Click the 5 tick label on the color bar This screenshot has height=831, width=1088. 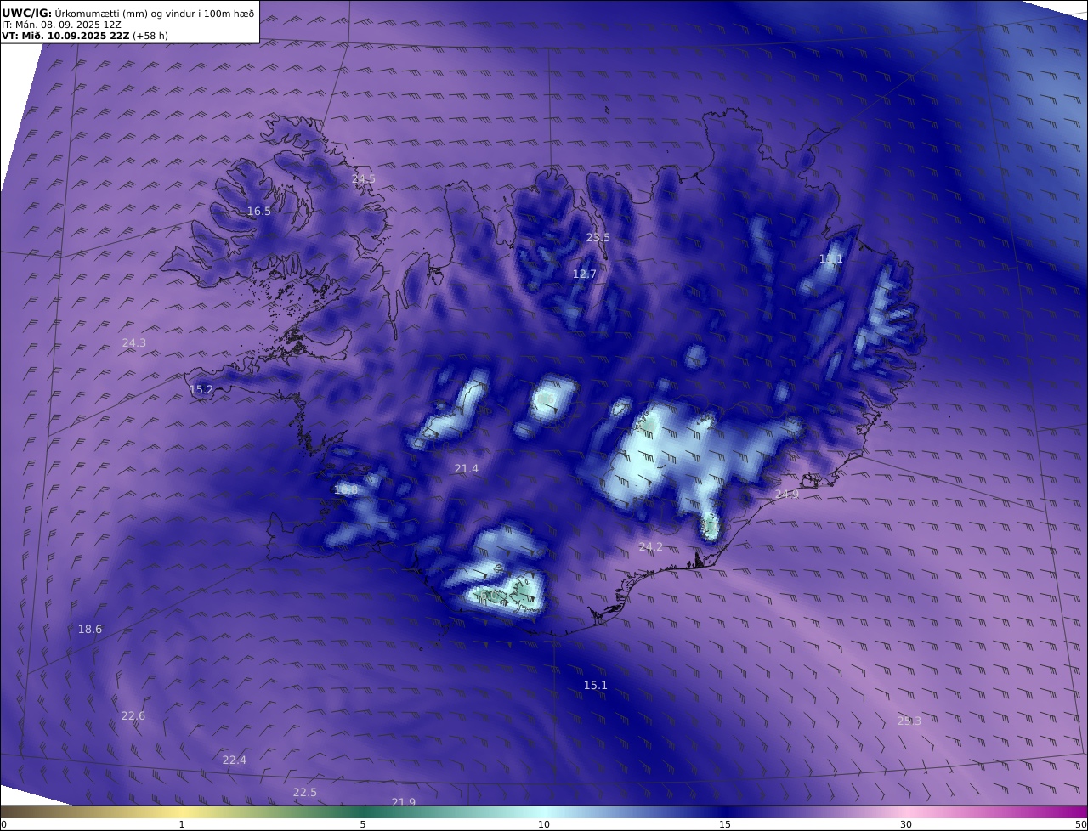point(363,824)
